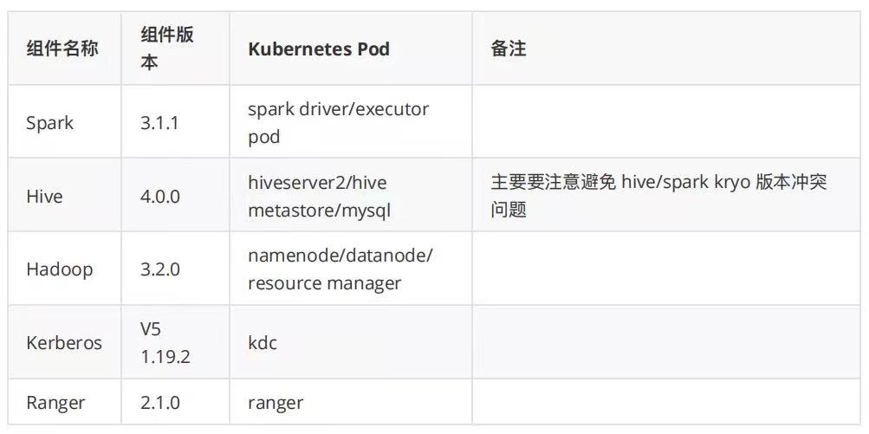Click the 组件版本 column header

176,49
